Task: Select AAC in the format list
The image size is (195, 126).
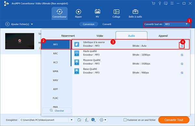Action: 56,53
